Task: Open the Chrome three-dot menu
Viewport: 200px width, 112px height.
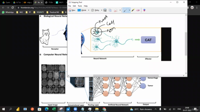Action: [x=197, y=7]
